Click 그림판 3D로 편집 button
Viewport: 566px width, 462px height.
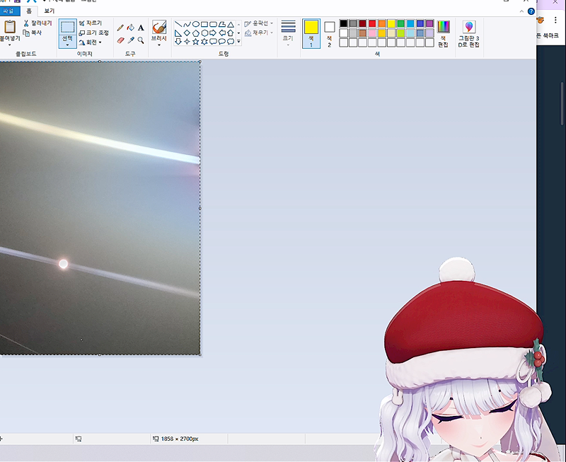coord(469,33)
